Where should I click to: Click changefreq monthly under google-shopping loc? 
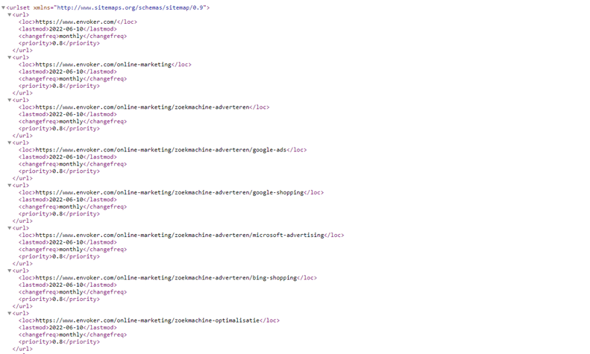click(x=71, y=206)
